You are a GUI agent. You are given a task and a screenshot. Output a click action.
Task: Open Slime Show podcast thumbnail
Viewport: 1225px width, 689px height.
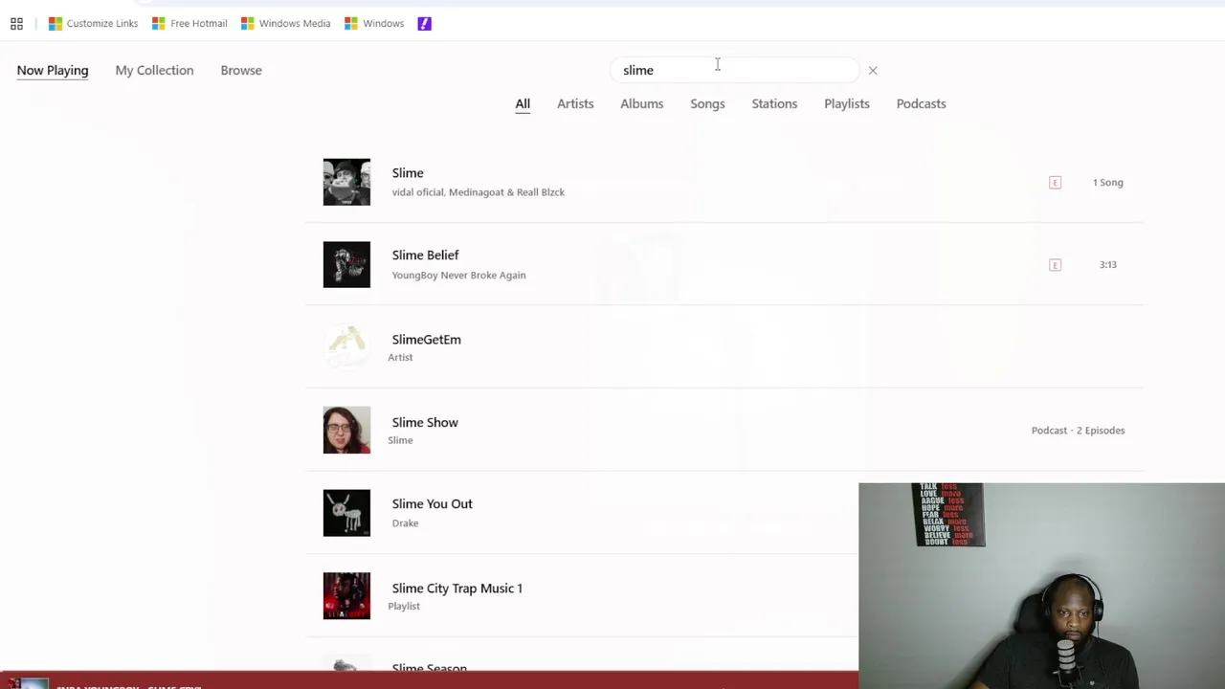tap(346, 430)
